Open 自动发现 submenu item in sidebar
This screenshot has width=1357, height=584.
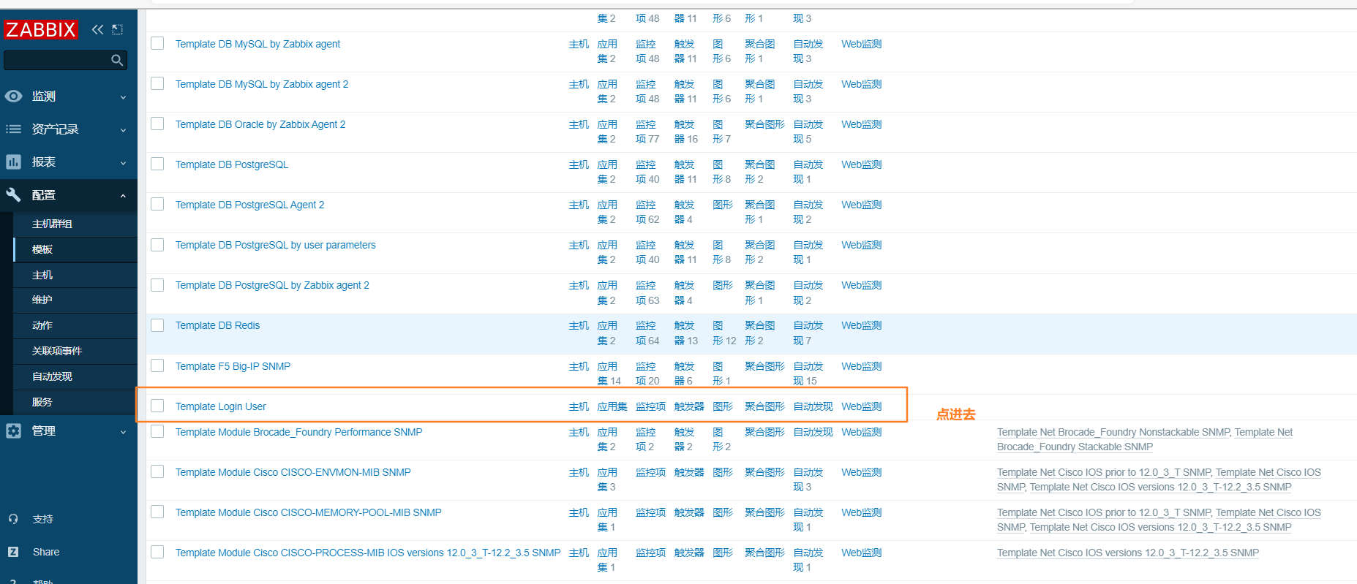[x=75, y=376]
